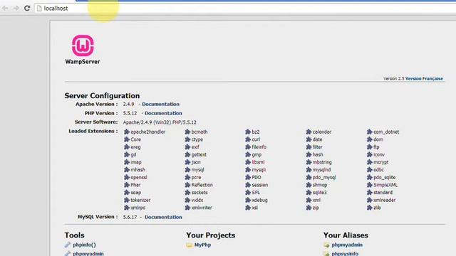This screenshot has height=256, width=456.
Task: Click the libxml extension text
Action: click(258, 162)
